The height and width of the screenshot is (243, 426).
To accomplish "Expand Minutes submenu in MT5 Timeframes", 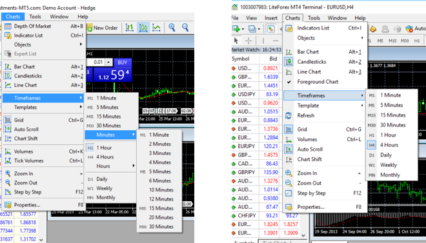I will click(x=110, y=135).
